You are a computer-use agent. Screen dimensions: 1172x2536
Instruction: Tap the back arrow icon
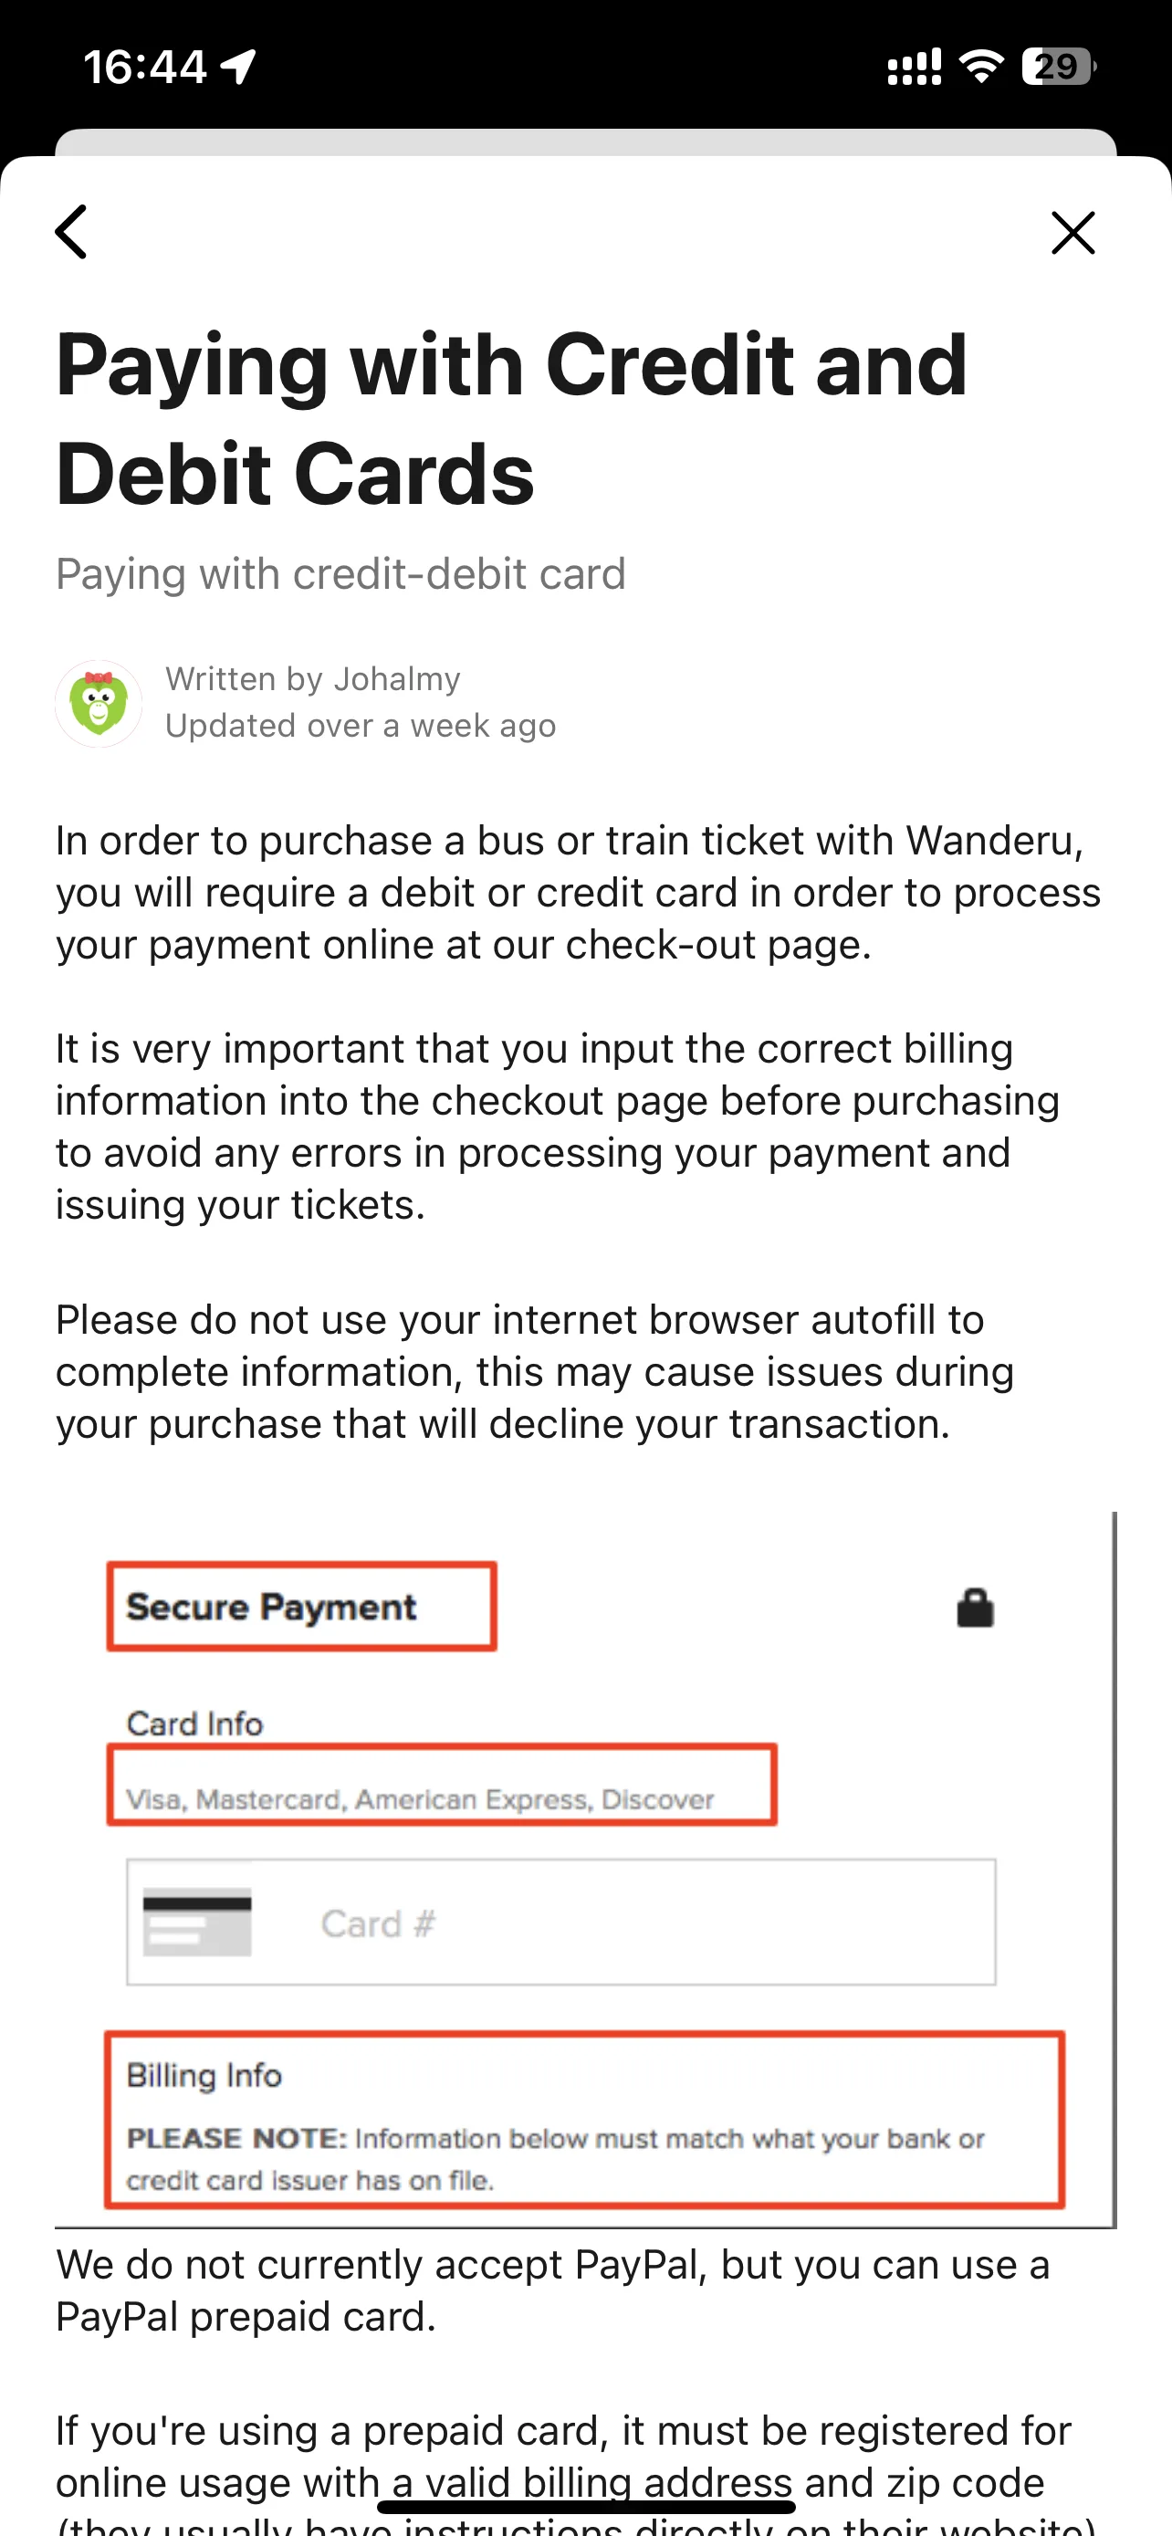pyautogui.click(x=71, y=233)
